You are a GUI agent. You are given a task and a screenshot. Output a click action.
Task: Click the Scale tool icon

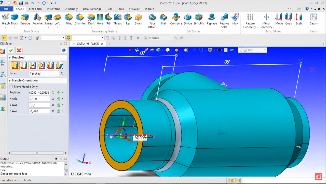coord(299,19)
